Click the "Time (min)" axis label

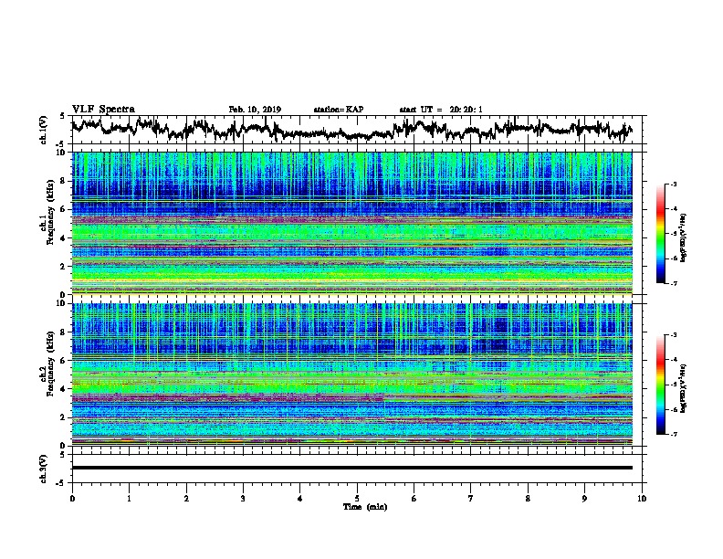(x=365, y=507)
